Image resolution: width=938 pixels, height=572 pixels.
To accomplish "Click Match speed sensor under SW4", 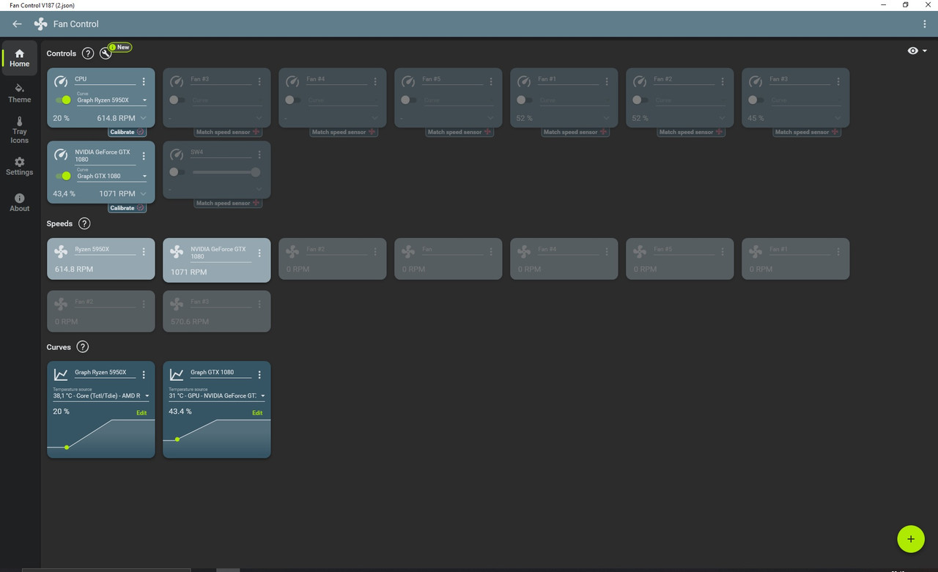I will coord(227,204).
